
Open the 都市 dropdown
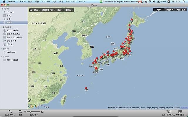[60, 10]
